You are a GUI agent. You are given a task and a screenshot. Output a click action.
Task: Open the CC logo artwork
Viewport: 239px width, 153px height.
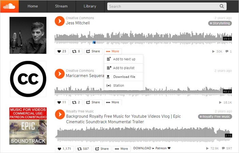28,79
